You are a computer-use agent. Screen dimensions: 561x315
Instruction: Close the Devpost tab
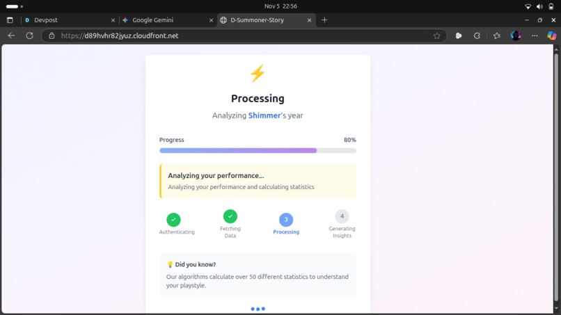(x=113, y=20)
